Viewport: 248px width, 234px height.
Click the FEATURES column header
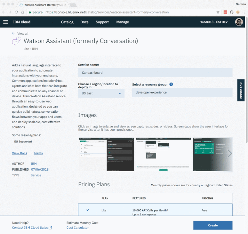[x=139, y=198]
